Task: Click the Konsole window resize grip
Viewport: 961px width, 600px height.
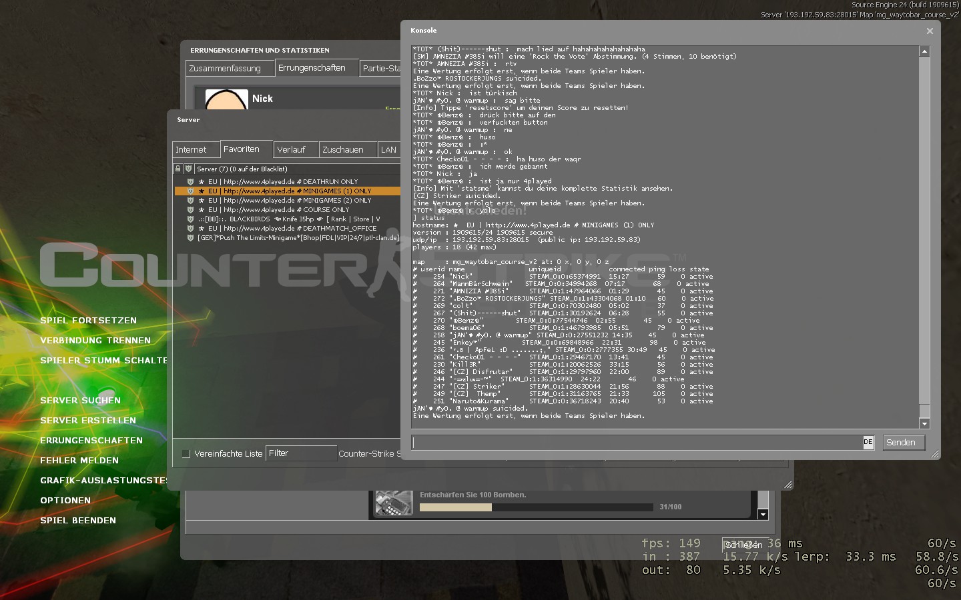Action: click(x=935, y=454)
